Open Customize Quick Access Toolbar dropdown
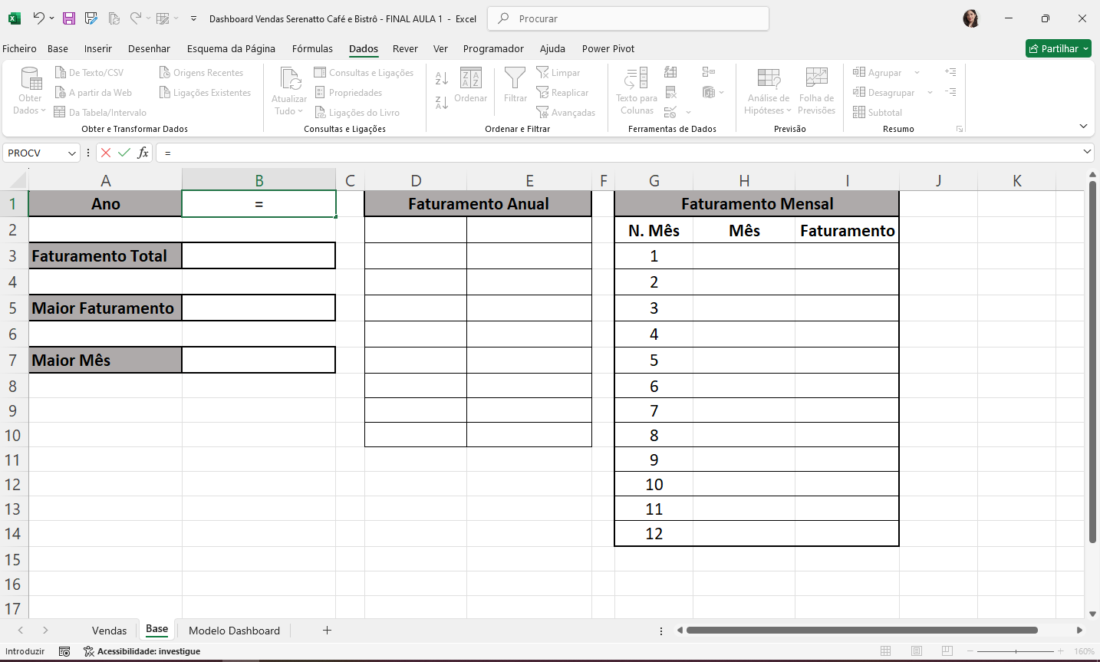 tap(193, 18)
